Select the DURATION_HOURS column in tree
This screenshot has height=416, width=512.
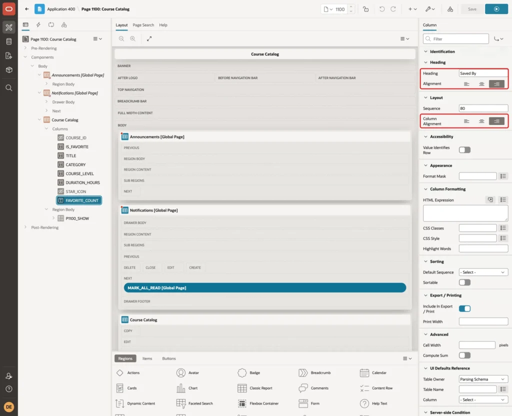pyautogui.click(x=82, y=182)
